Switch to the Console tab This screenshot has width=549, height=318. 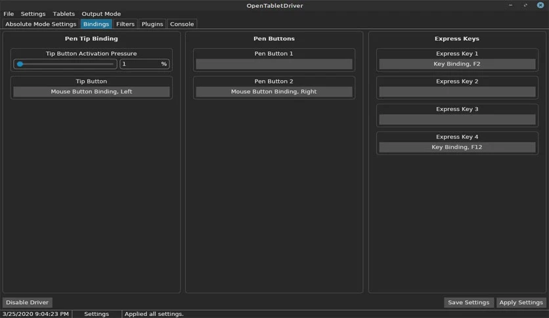[x=182, y=24]
